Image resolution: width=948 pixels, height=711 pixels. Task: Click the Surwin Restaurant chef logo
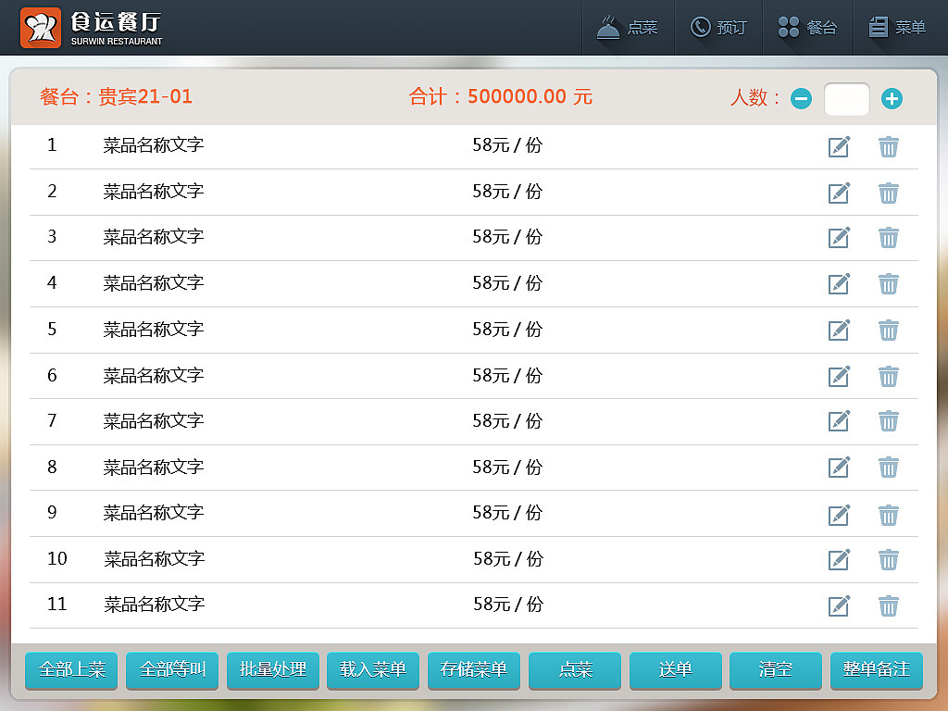(x=41, y=28)
